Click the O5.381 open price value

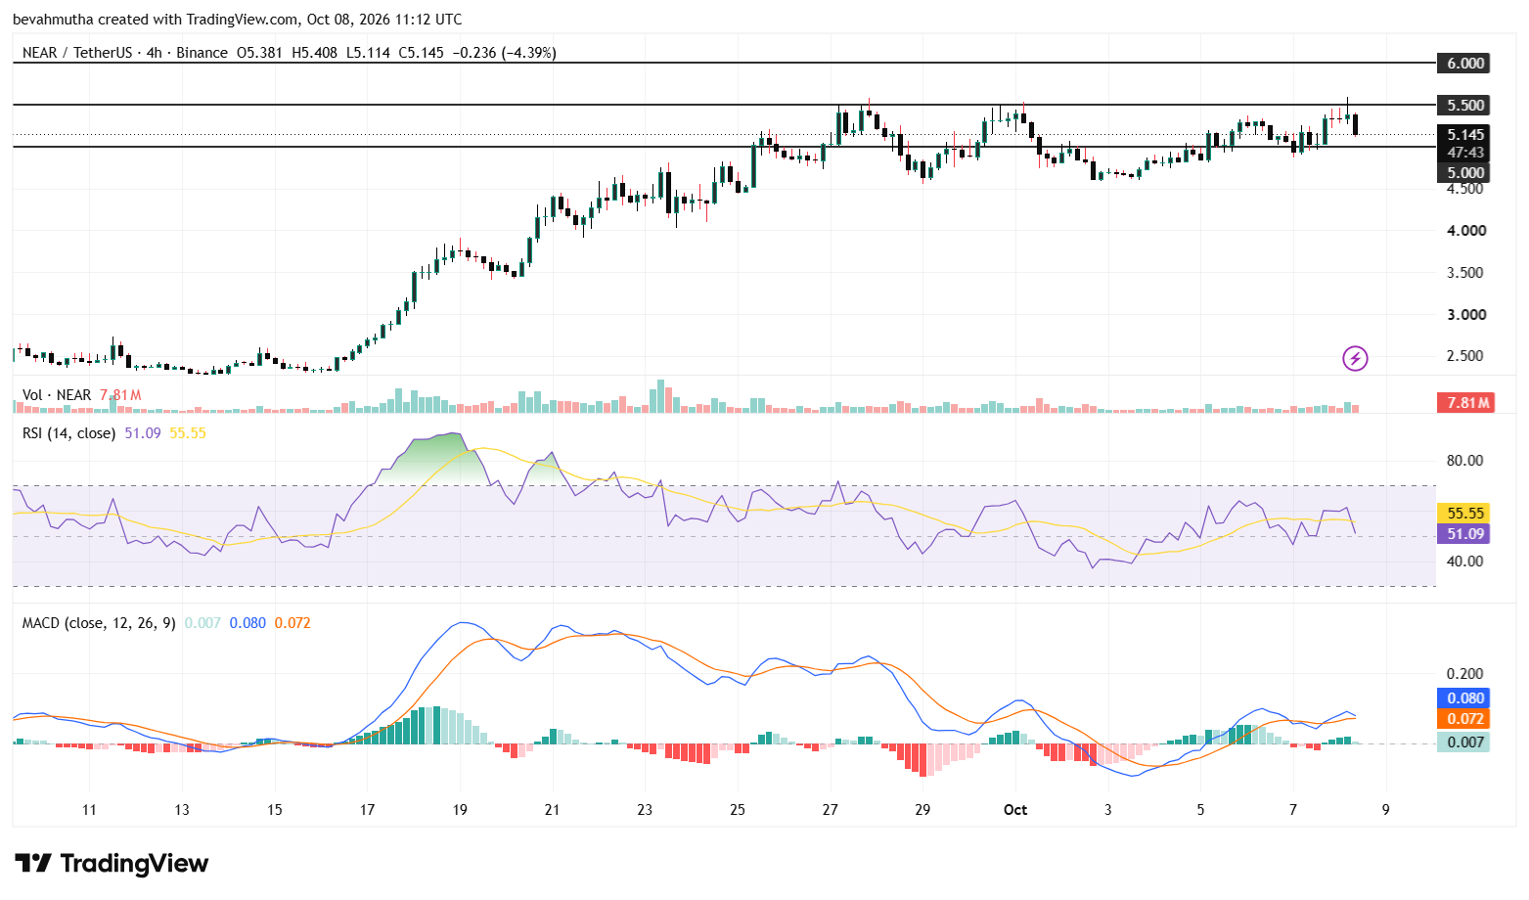pos(260,53)
